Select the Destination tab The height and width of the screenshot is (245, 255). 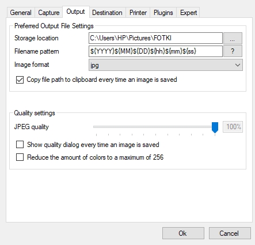click(107, 13)
